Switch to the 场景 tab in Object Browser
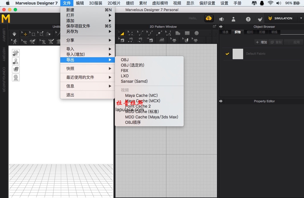 click(x=225, y=32)
